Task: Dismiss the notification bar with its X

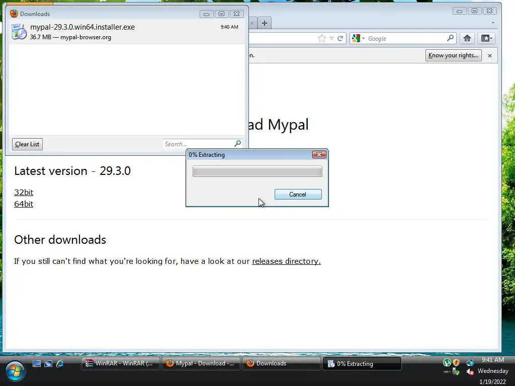Action: point(490,56)
